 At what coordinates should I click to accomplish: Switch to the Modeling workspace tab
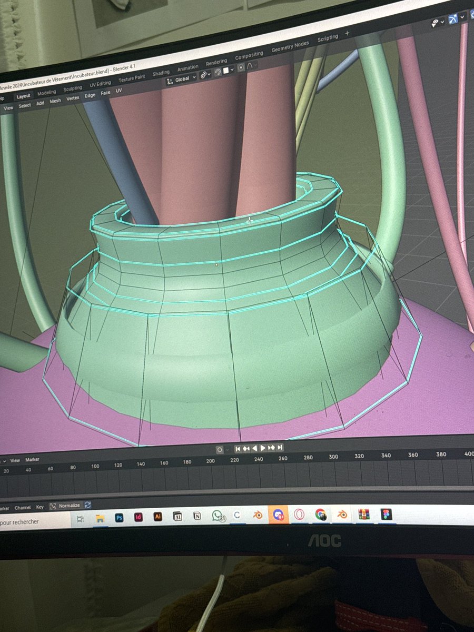[x=46, y=93]
